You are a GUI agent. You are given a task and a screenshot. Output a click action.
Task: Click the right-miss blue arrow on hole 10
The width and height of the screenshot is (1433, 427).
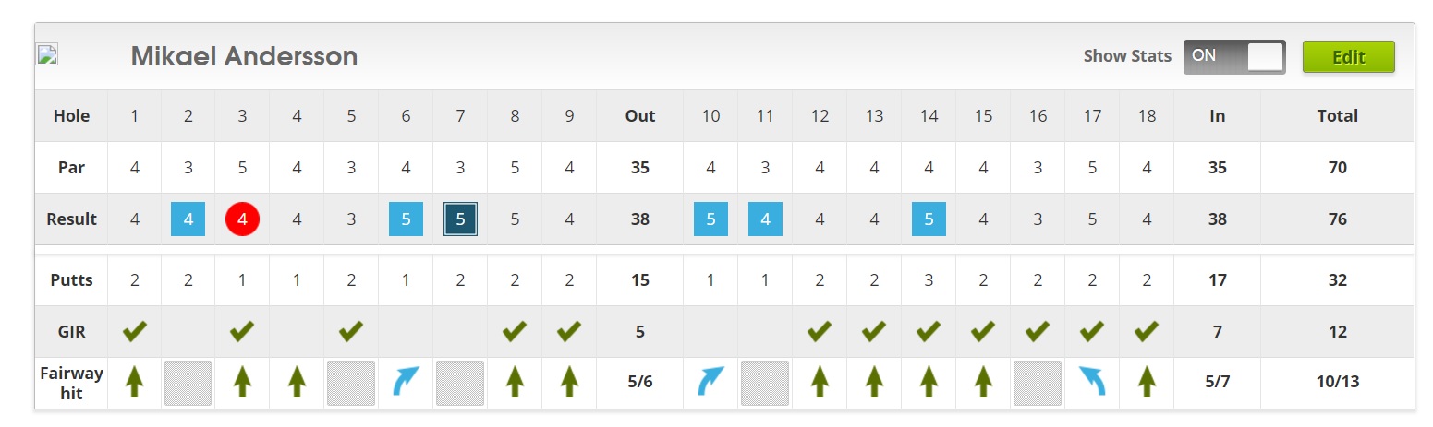(x=710, y=382)
